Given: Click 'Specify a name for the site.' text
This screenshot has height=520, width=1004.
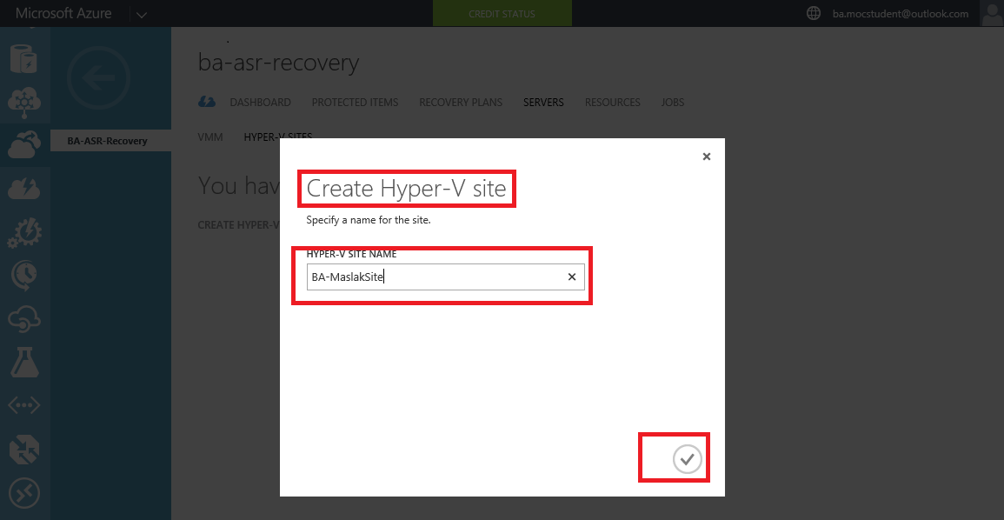Looking at the screenshot, I should coord(369,220).
